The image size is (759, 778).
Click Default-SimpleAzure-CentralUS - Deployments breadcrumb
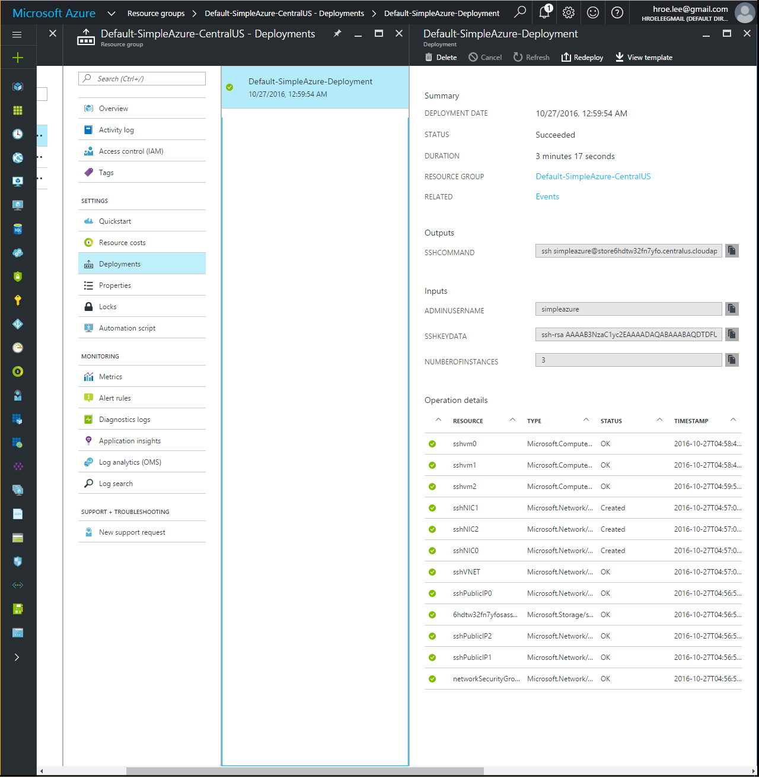coord(285,13)
